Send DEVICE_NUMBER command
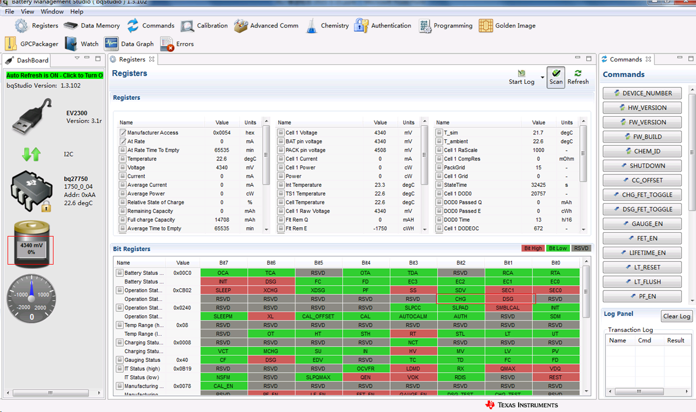Viewport: 696px width, 412px height. tap(642, 93)
